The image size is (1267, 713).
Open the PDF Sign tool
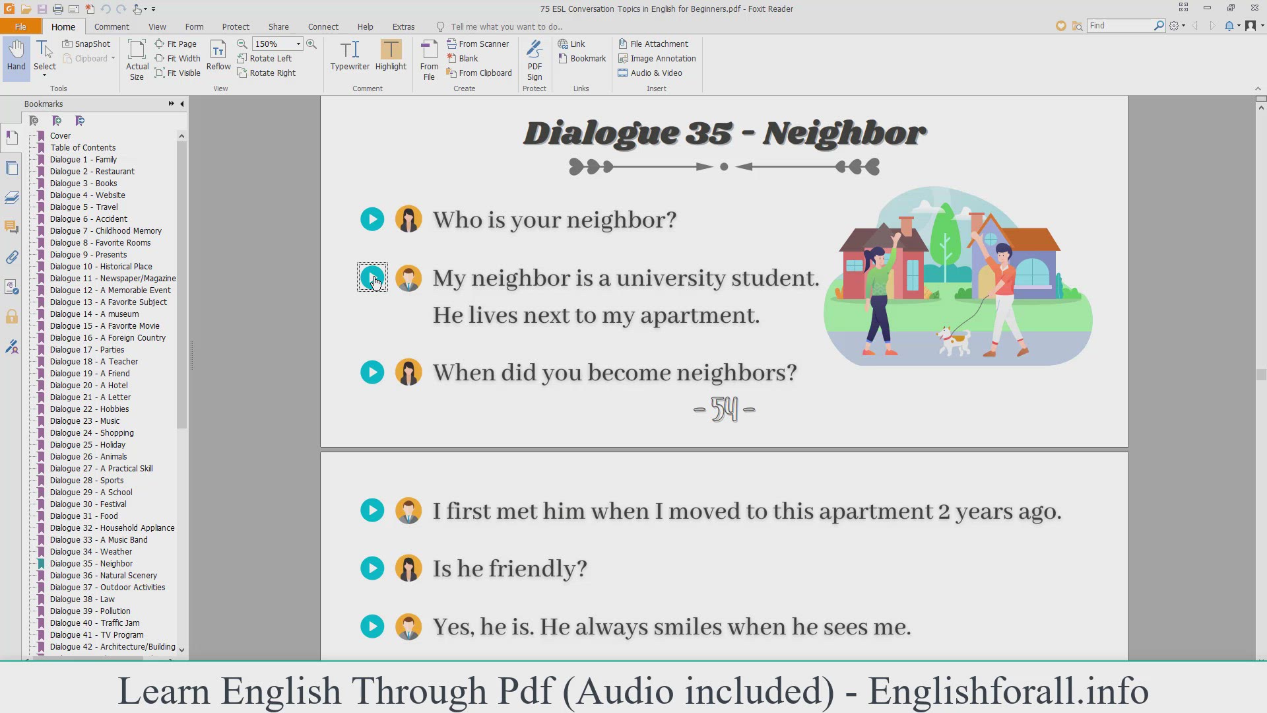coord(535,59)
